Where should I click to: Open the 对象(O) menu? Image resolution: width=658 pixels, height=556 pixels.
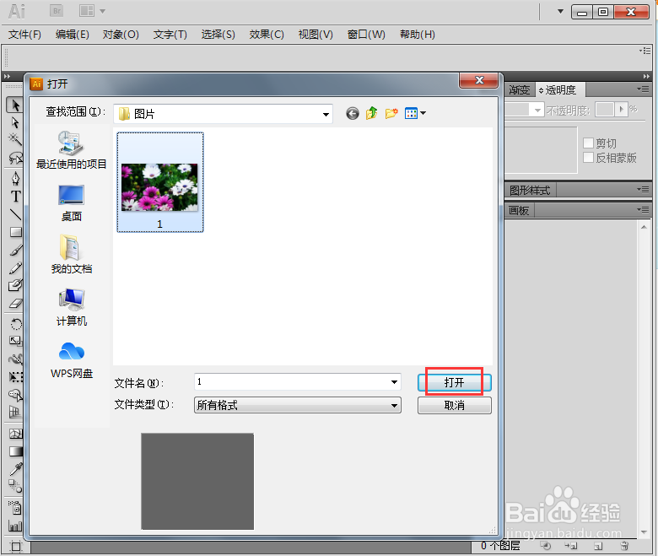click(x=121, y=35)
